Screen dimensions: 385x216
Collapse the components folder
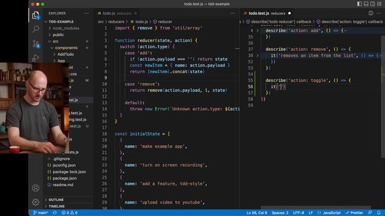point(66,48)
